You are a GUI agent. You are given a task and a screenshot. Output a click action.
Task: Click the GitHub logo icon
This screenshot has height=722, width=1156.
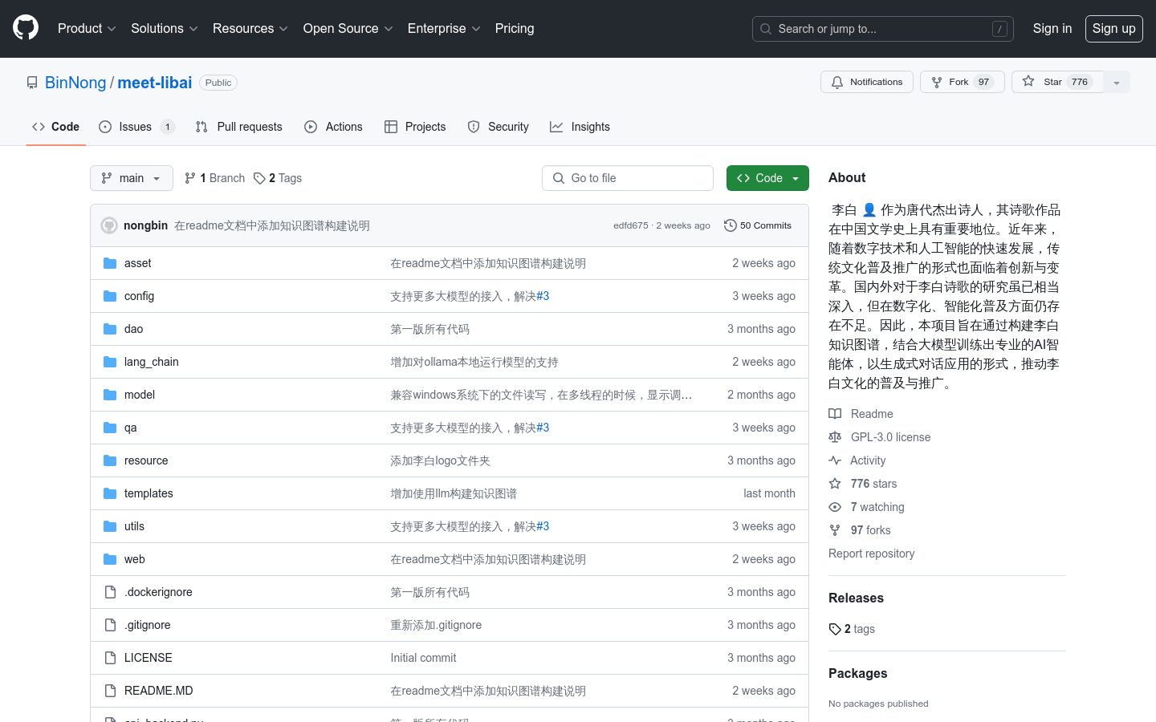pos(26,28)
